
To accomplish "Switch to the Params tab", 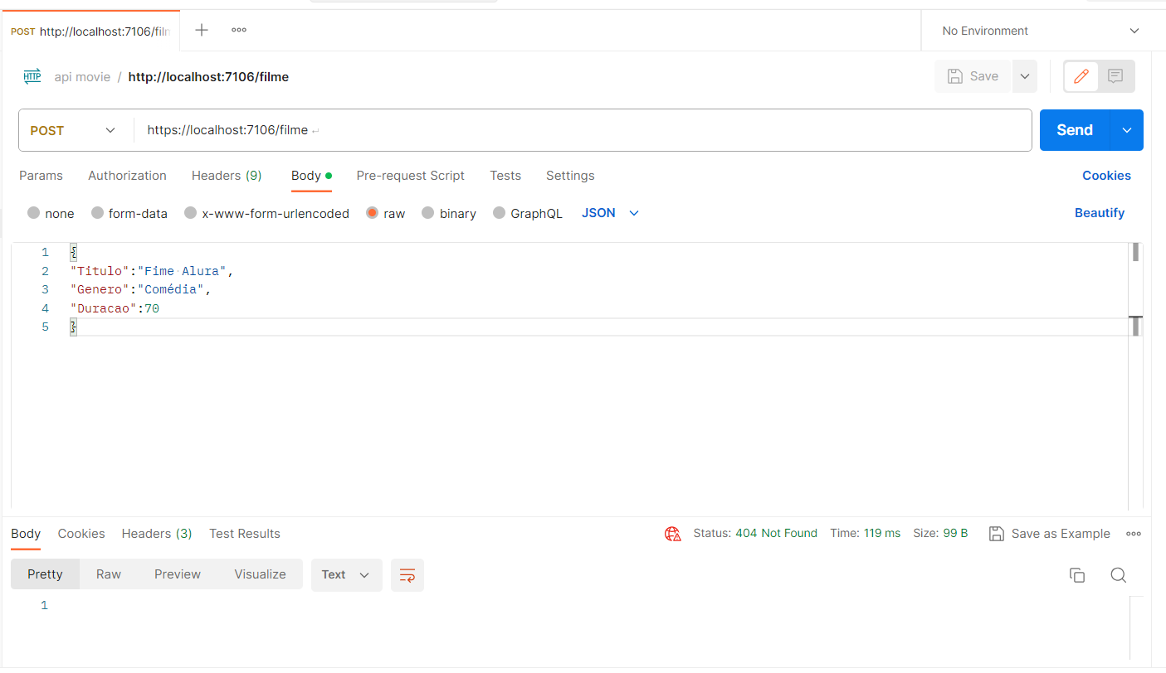I will pos(41,176).
